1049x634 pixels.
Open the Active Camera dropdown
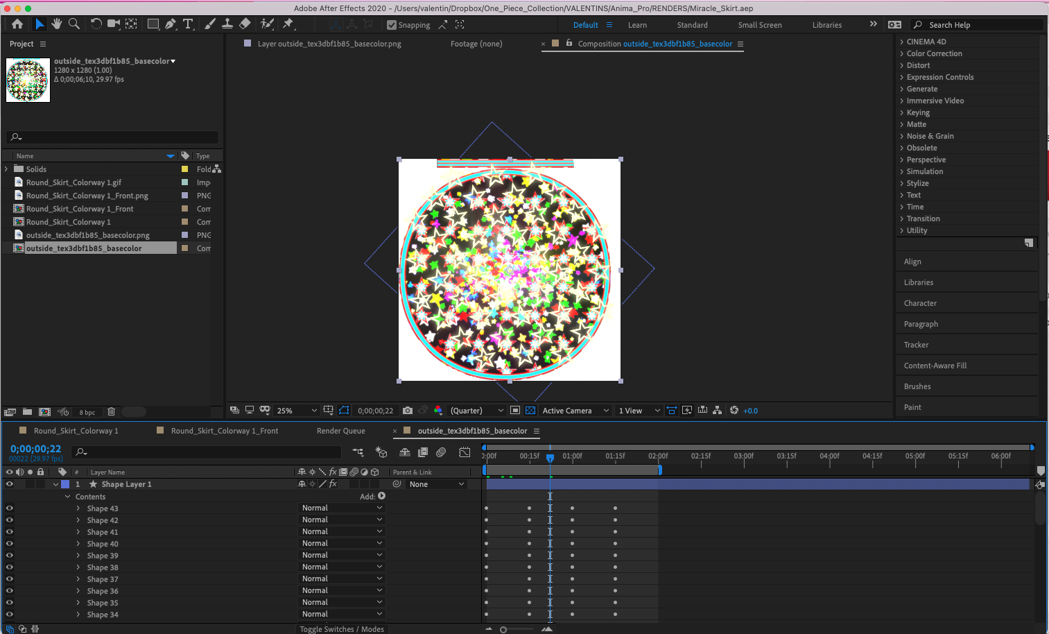tap(575, 411)
